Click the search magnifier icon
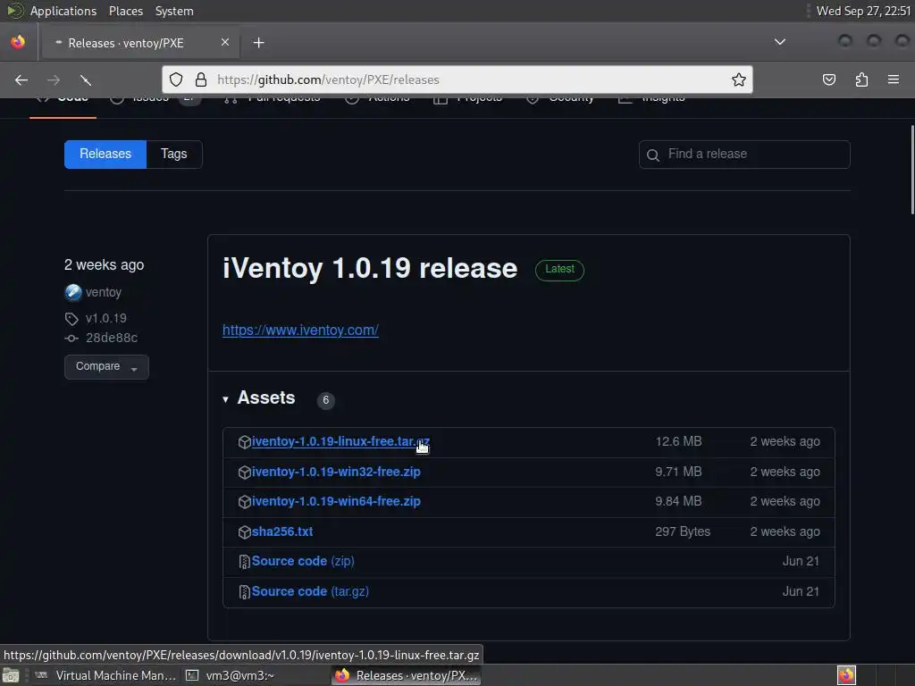Viewport: 915px width, 686px height. tap(653, 155)
